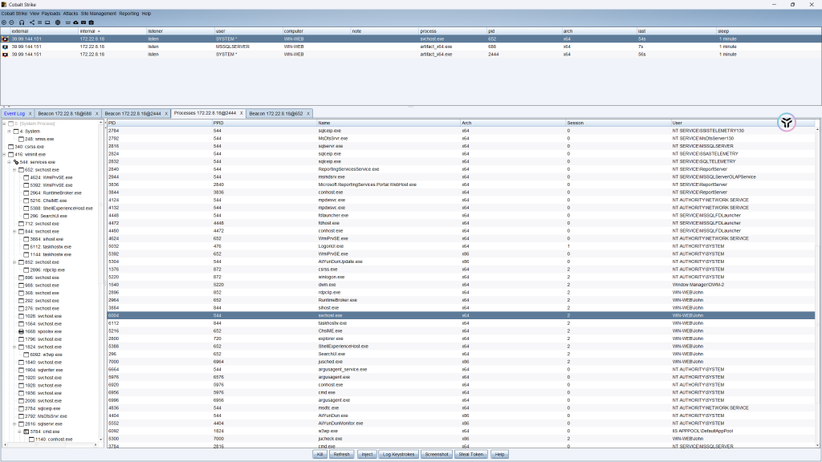Screen dimensions: 822x462
Task: Open screenshots via the camera toolbar icon
Action: [92, 22]
